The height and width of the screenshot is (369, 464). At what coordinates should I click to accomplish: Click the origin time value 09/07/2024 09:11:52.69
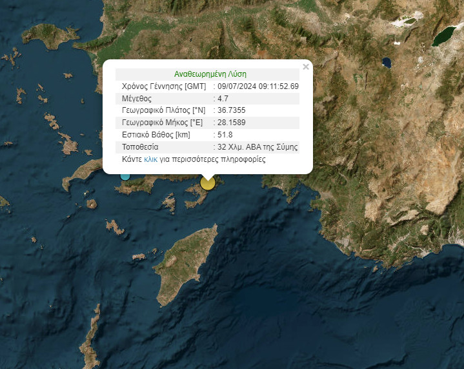258,86
